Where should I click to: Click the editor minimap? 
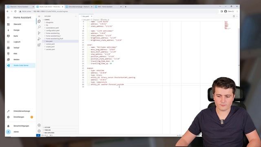pos(228,25)
